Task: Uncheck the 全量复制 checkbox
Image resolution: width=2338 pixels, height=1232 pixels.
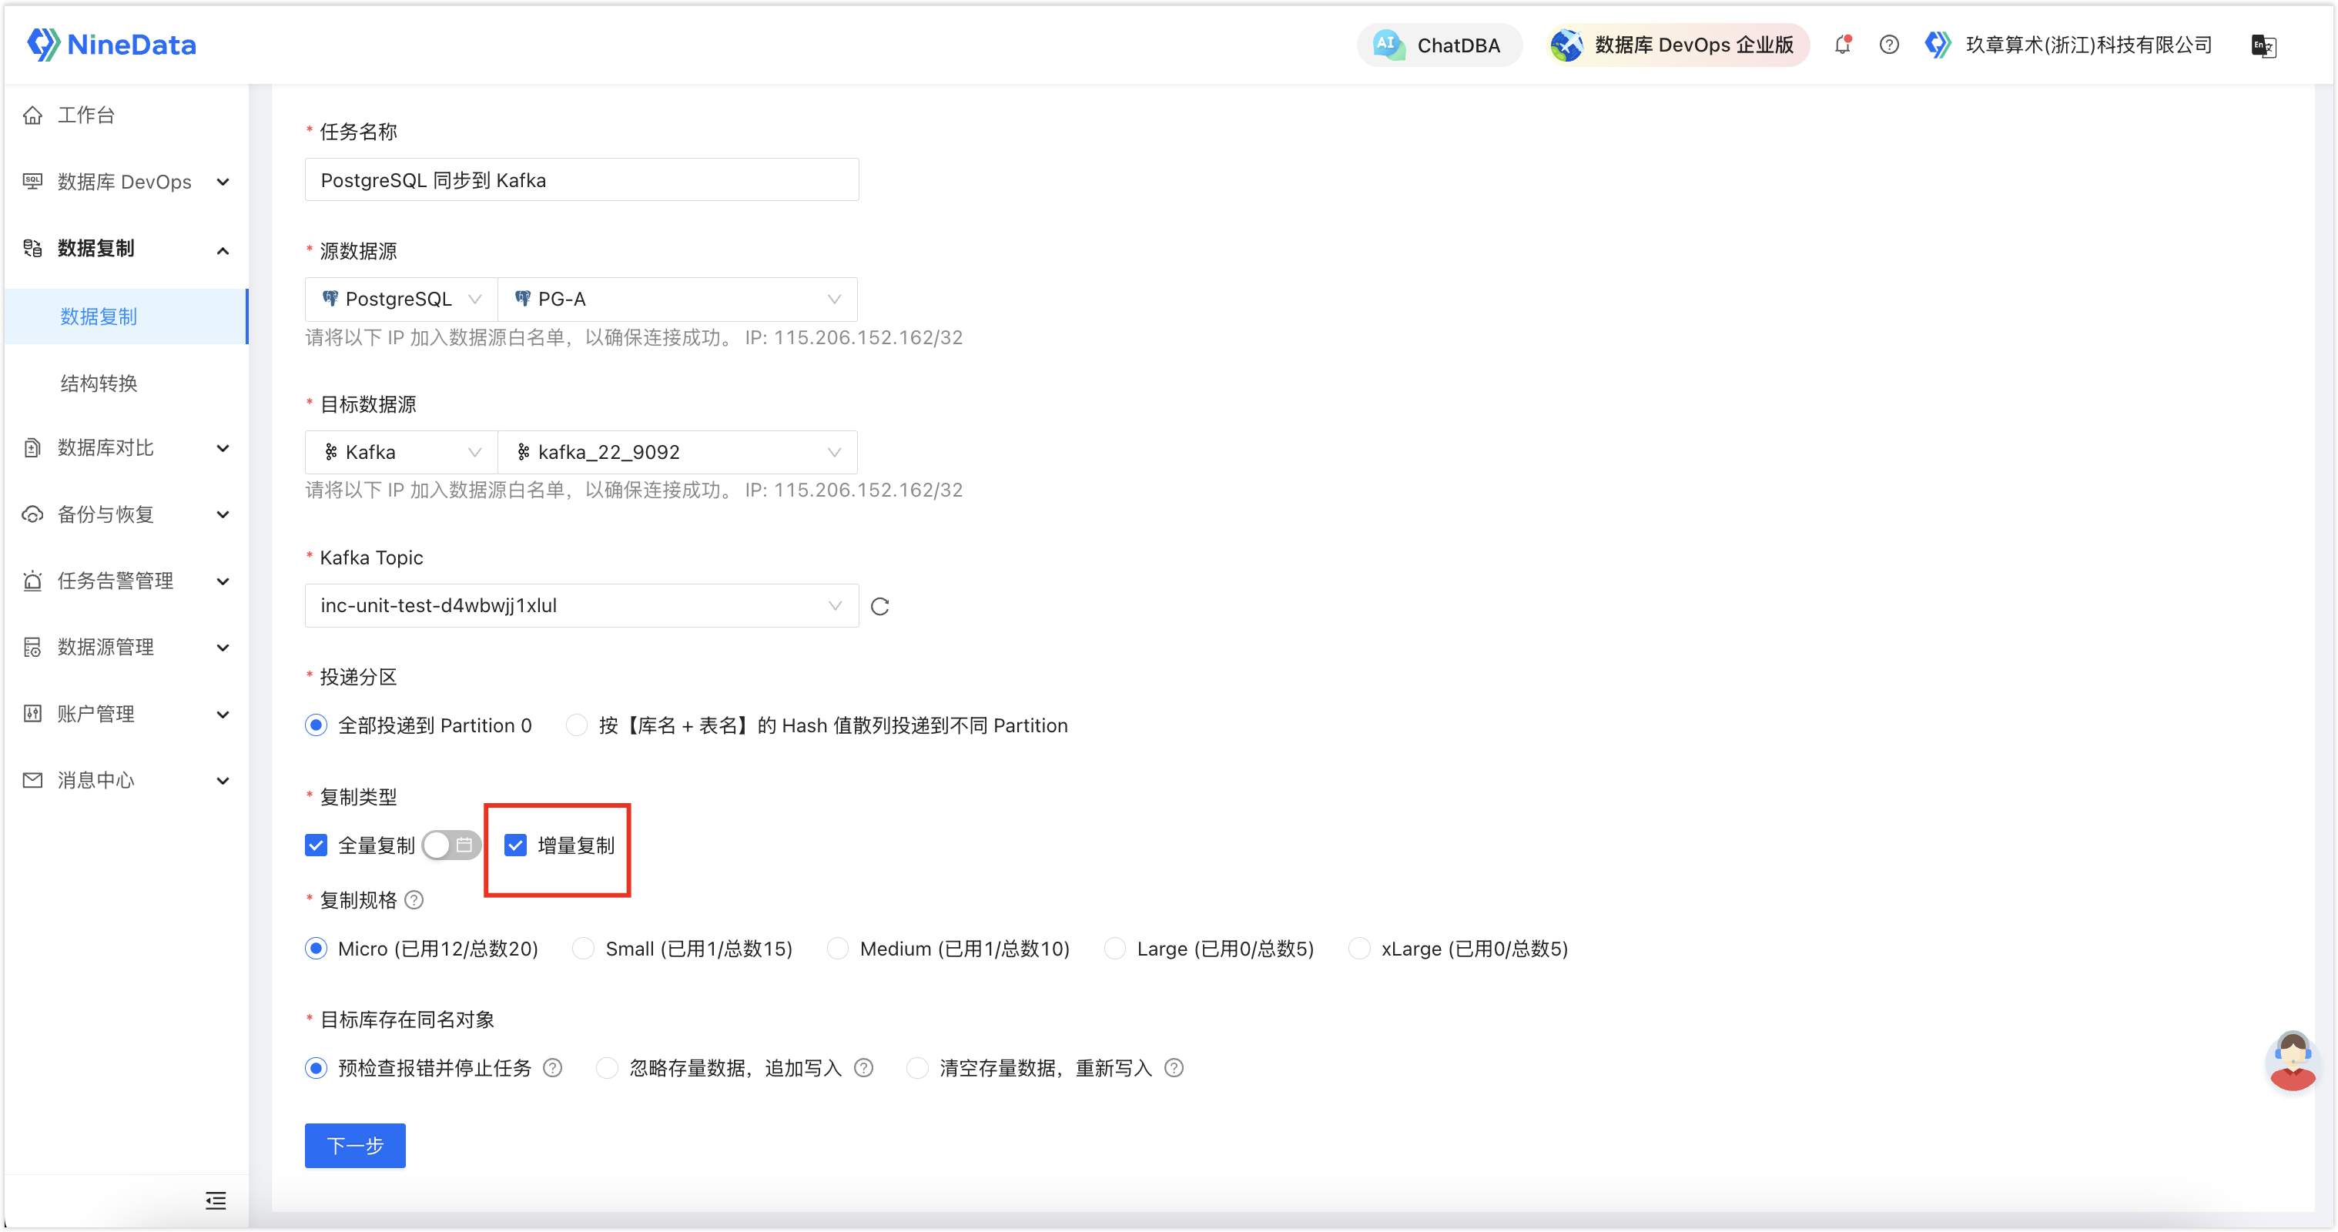Action: point(316,845)
